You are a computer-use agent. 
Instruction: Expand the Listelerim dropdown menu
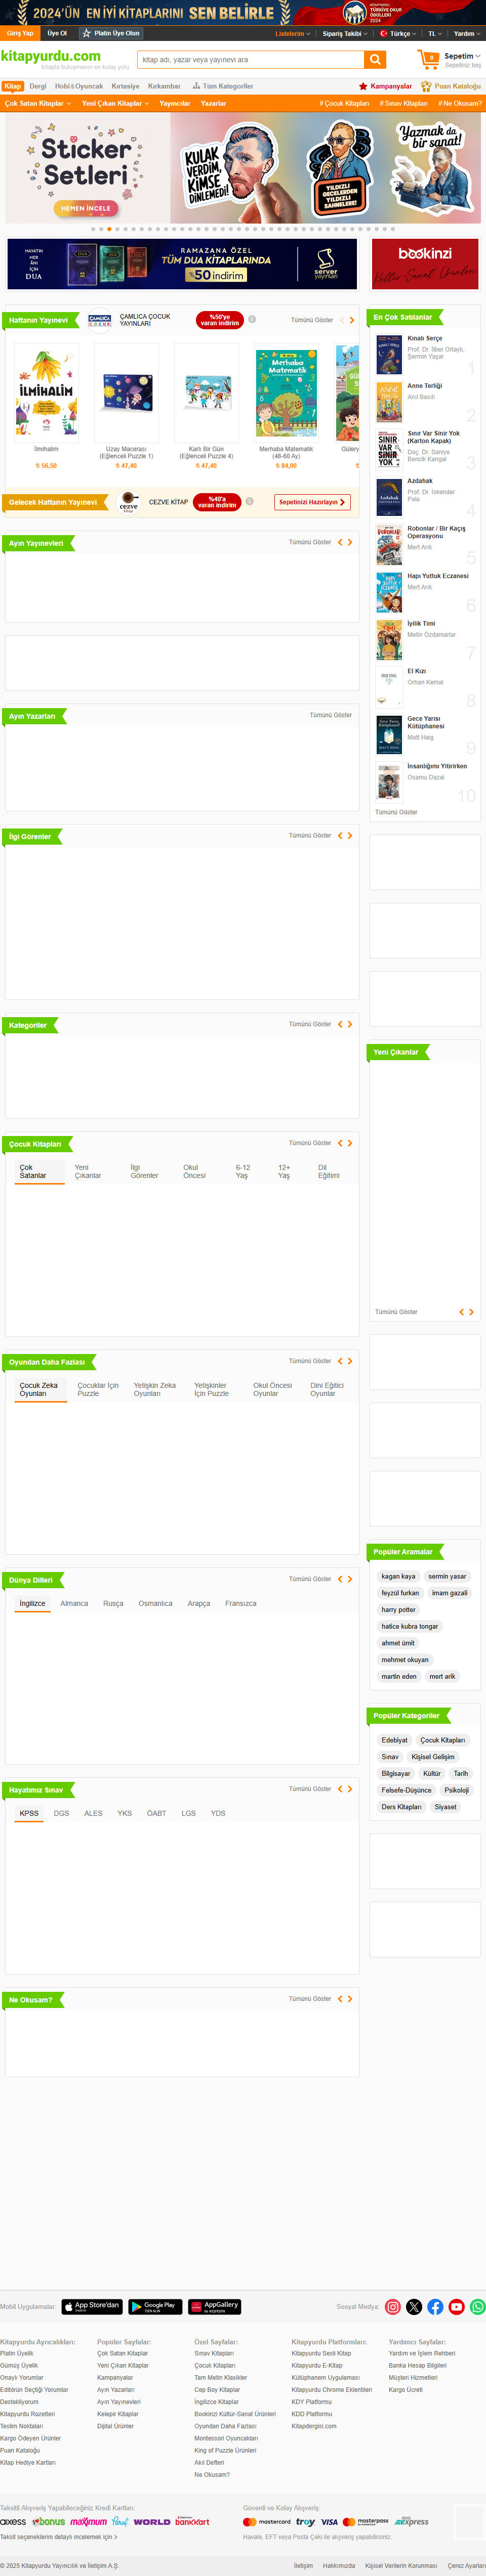[292, 33]
